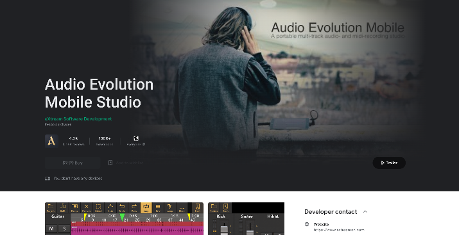Screen dimensions: 459x235
Task: Click the Everyone rating E badge
Action: [x=136, y=138]
